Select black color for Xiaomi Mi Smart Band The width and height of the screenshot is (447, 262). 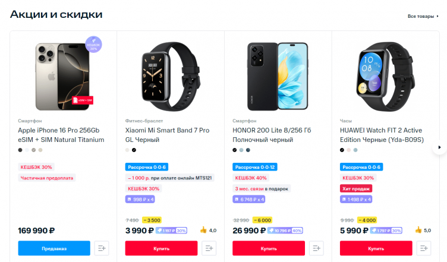[x=134, y=150]
